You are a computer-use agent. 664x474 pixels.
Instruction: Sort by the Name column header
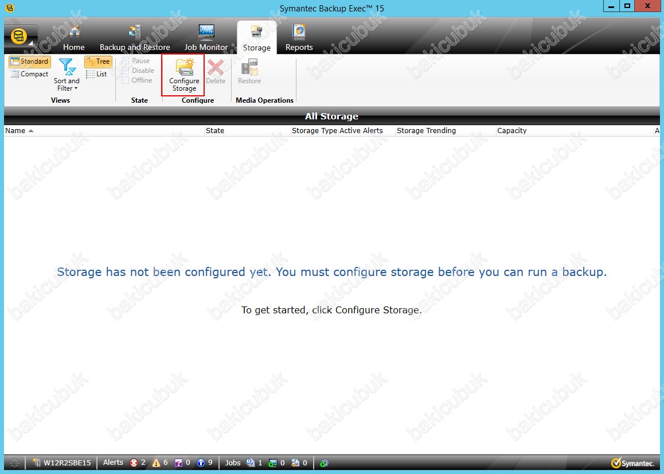point(104,131)
